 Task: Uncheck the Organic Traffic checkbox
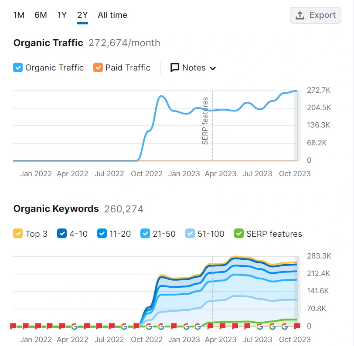tap(18, 67)
